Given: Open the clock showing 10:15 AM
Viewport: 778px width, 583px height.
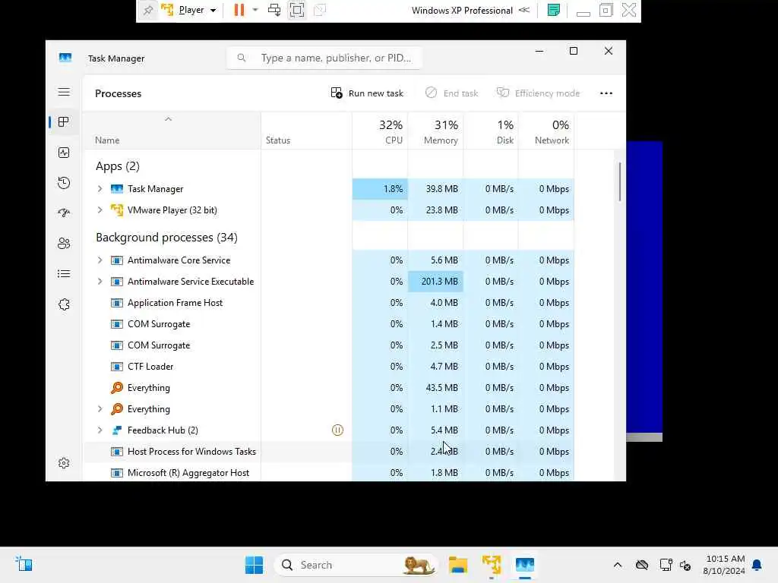Looking at the screenshot, I should (724, 565).
